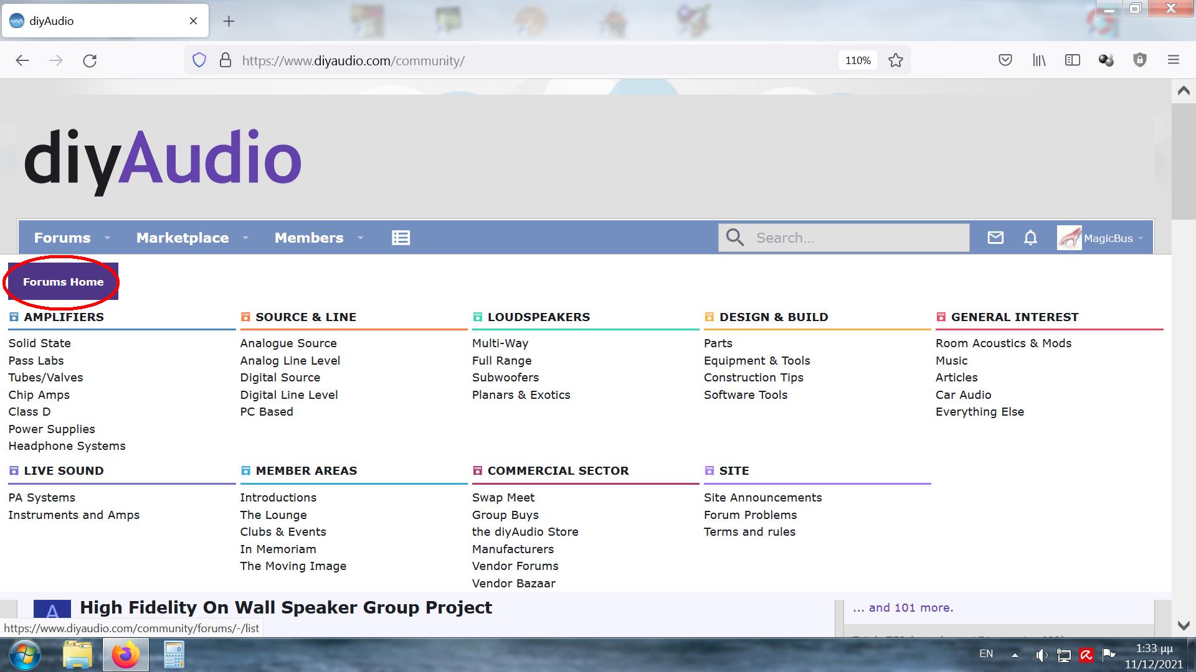This screenshot has height=672, width=1196.
Task: Open the Solid State forum
Action: (x=40, y=343)
